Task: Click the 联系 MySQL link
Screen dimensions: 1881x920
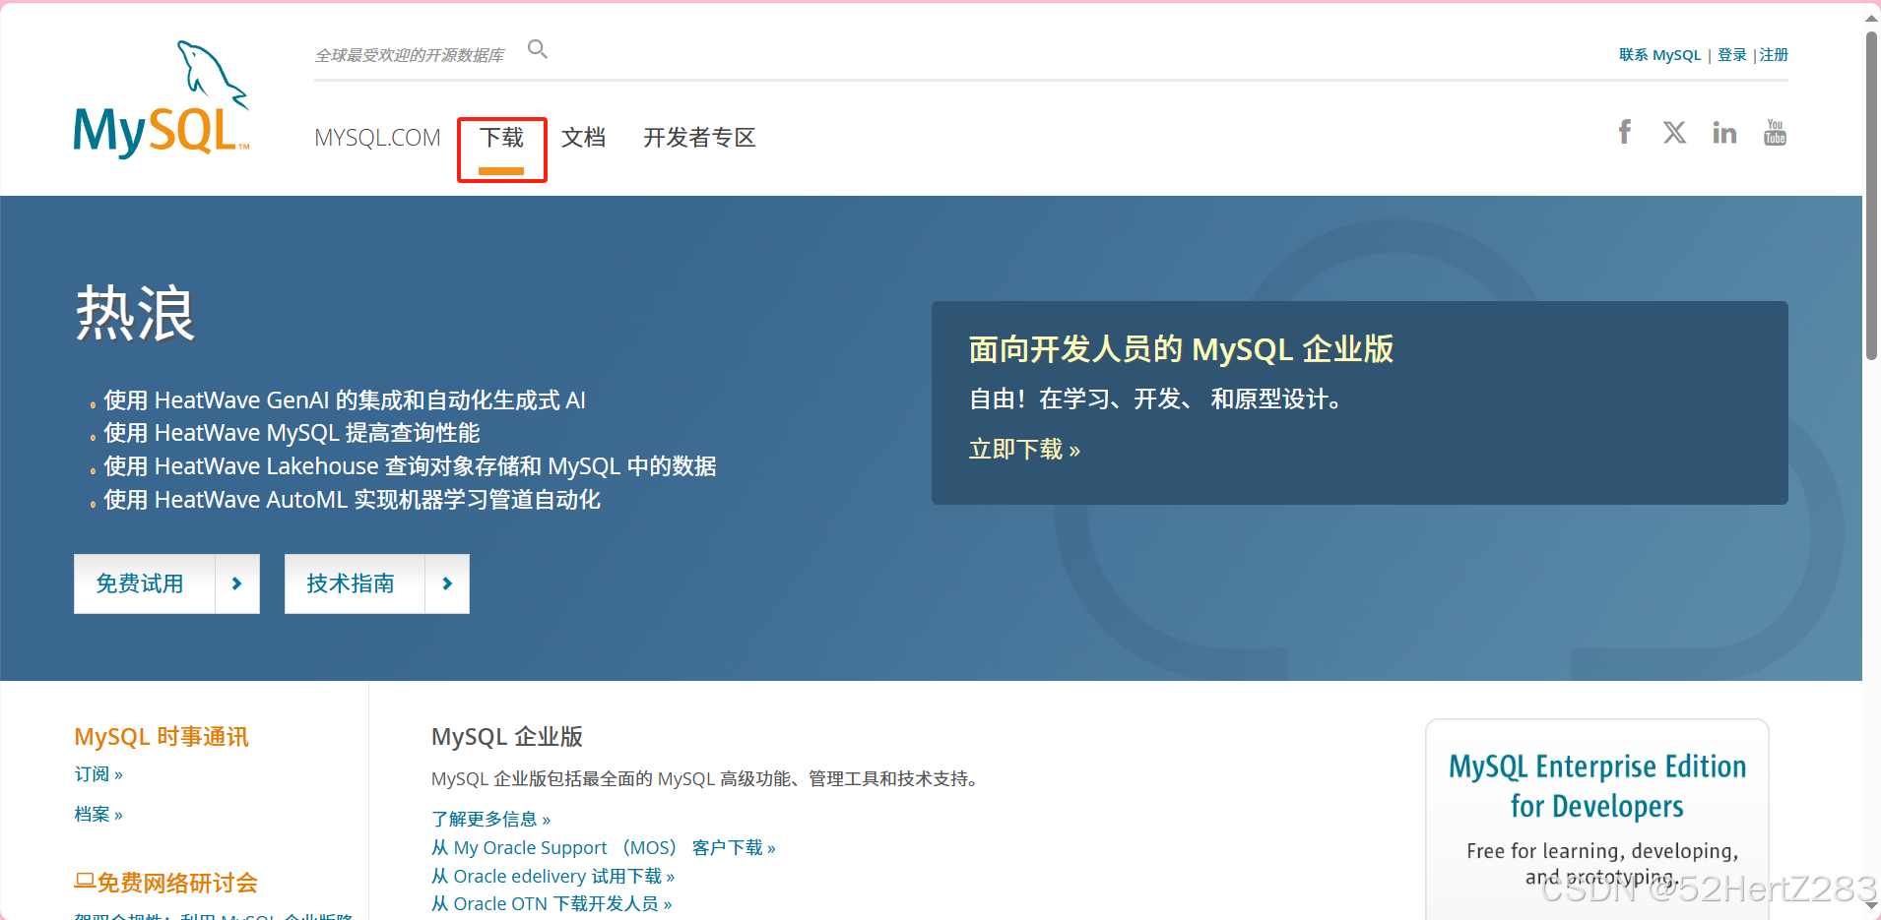Action: pos(1659,55)
